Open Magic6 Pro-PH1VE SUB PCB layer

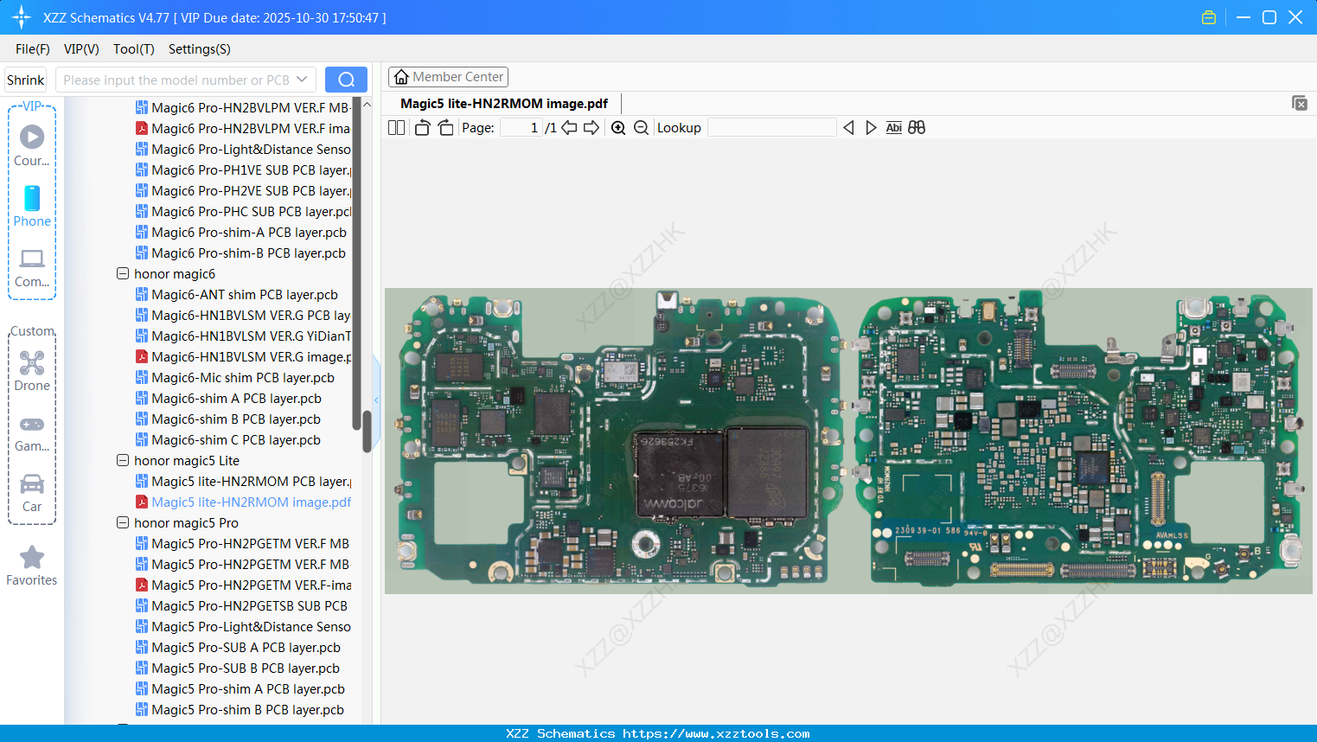[x=243, y=170]
